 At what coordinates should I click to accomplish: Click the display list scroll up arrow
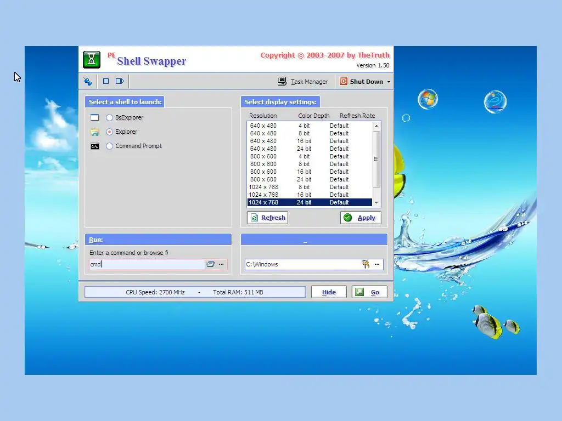(x=376, y=126)
